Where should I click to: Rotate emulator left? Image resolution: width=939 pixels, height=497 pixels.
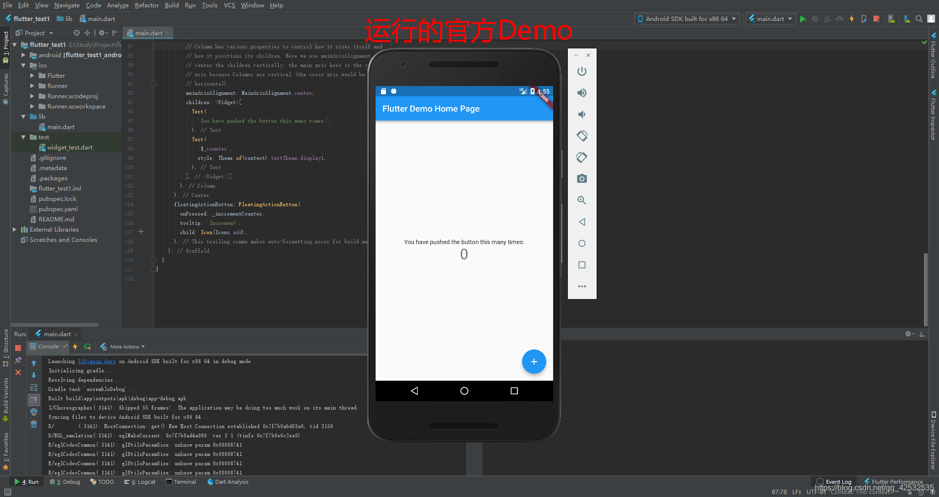pyautogui.click(x=581, y=136)
